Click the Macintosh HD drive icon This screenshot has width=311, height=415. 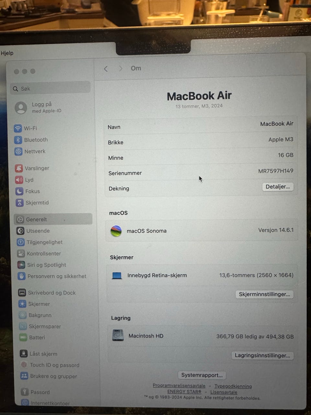118,335
